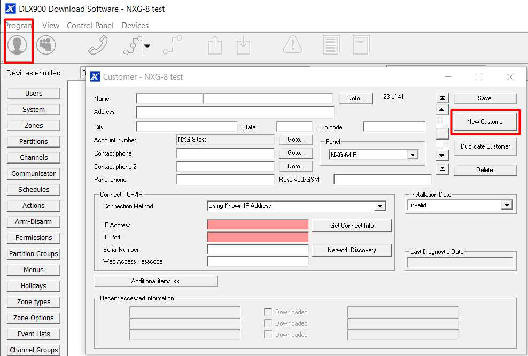Click the red IP Address field
Image resolution: width=528 pixels, height=356 pixels.
click(258, 225)
